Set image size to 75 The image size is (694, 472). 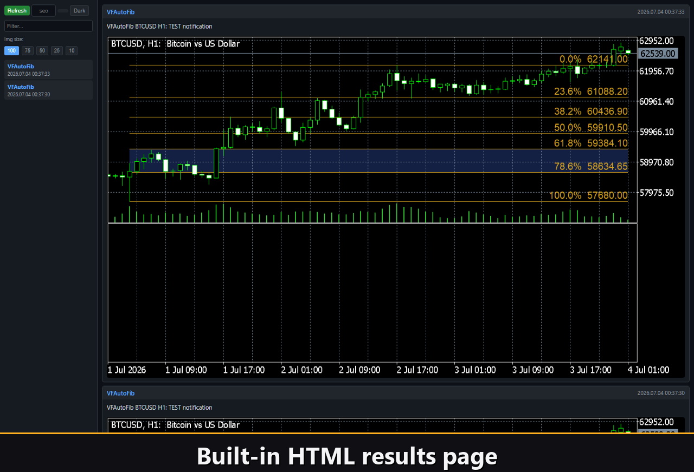tap(27, 51)
